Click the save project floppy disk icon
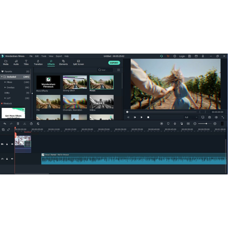The height and width of the screenshot is (228, 228). 189,56
